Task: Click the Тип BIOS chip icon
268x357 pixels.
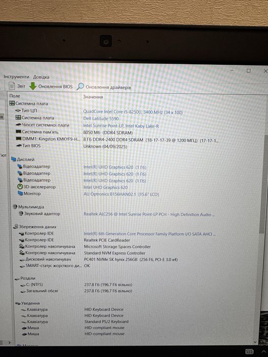Action: pyautogui.click(x=19, y=145)
